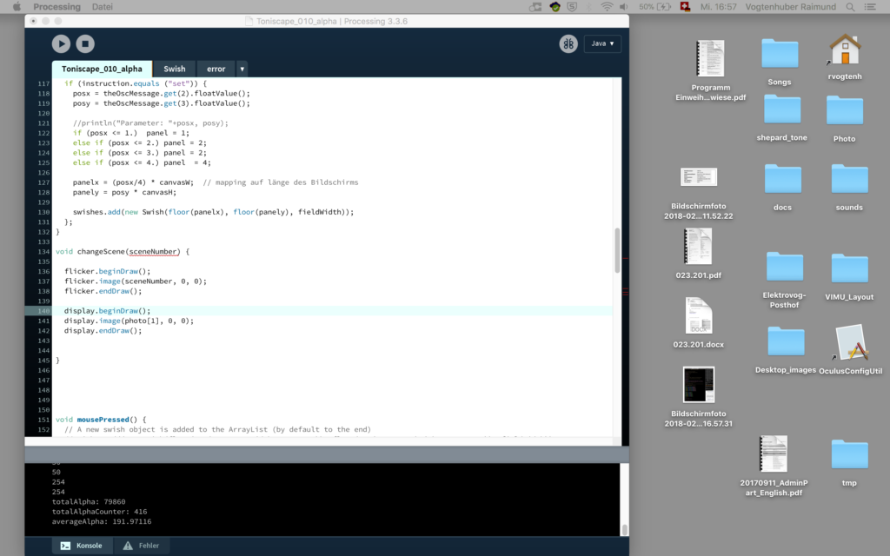Open the Datei menu
Screen dimensions: 890x556
point(102,6)
